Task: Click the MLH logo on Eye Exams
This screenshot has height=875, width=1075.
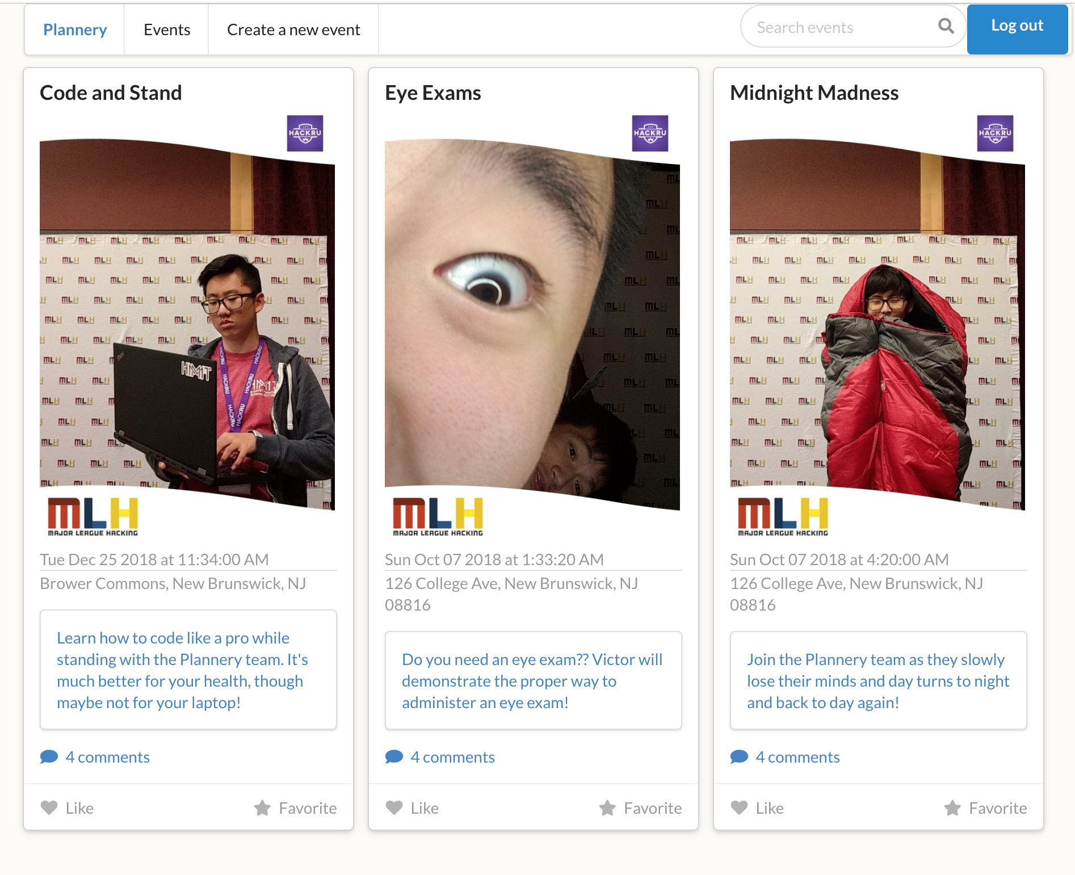Action: [x=438, y=516]
